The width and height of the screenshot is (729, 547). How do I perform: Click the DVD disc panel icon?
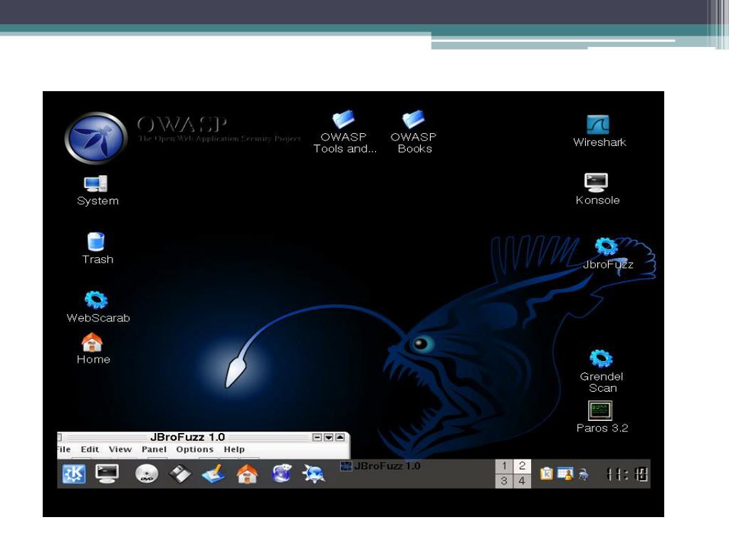click(147, 474)
